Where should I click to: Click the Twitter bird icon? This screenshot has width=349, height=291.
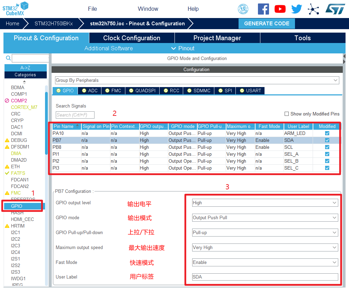pos(296,9)
